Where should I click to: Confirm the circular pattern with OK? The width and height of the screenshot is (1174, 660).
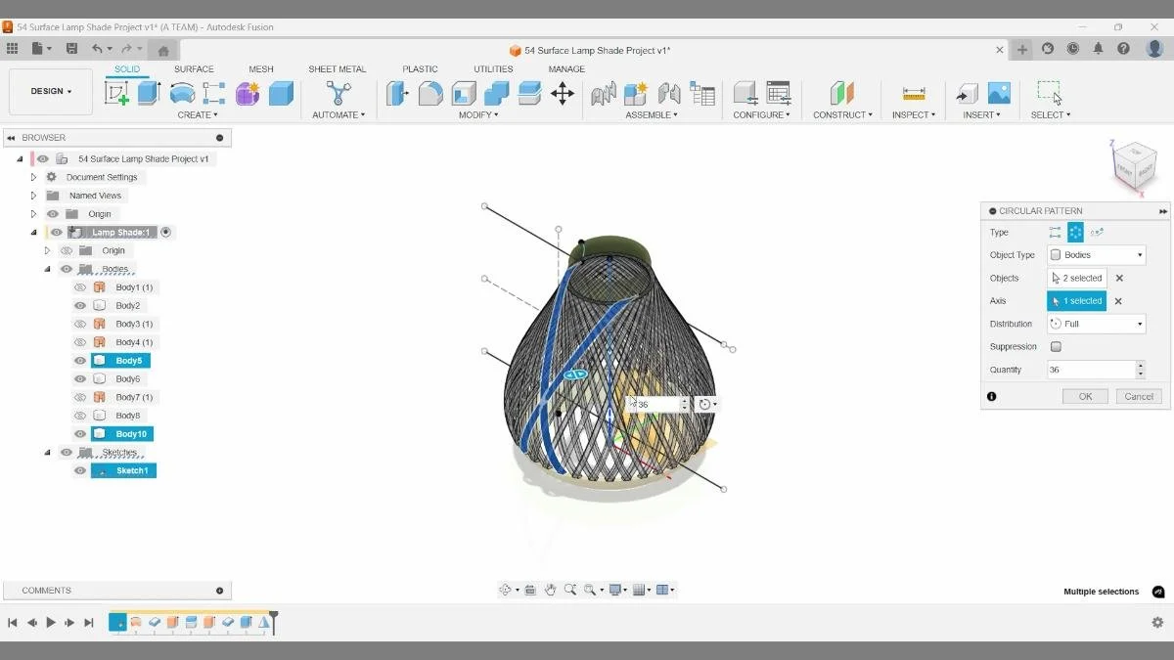[1085, 397]
